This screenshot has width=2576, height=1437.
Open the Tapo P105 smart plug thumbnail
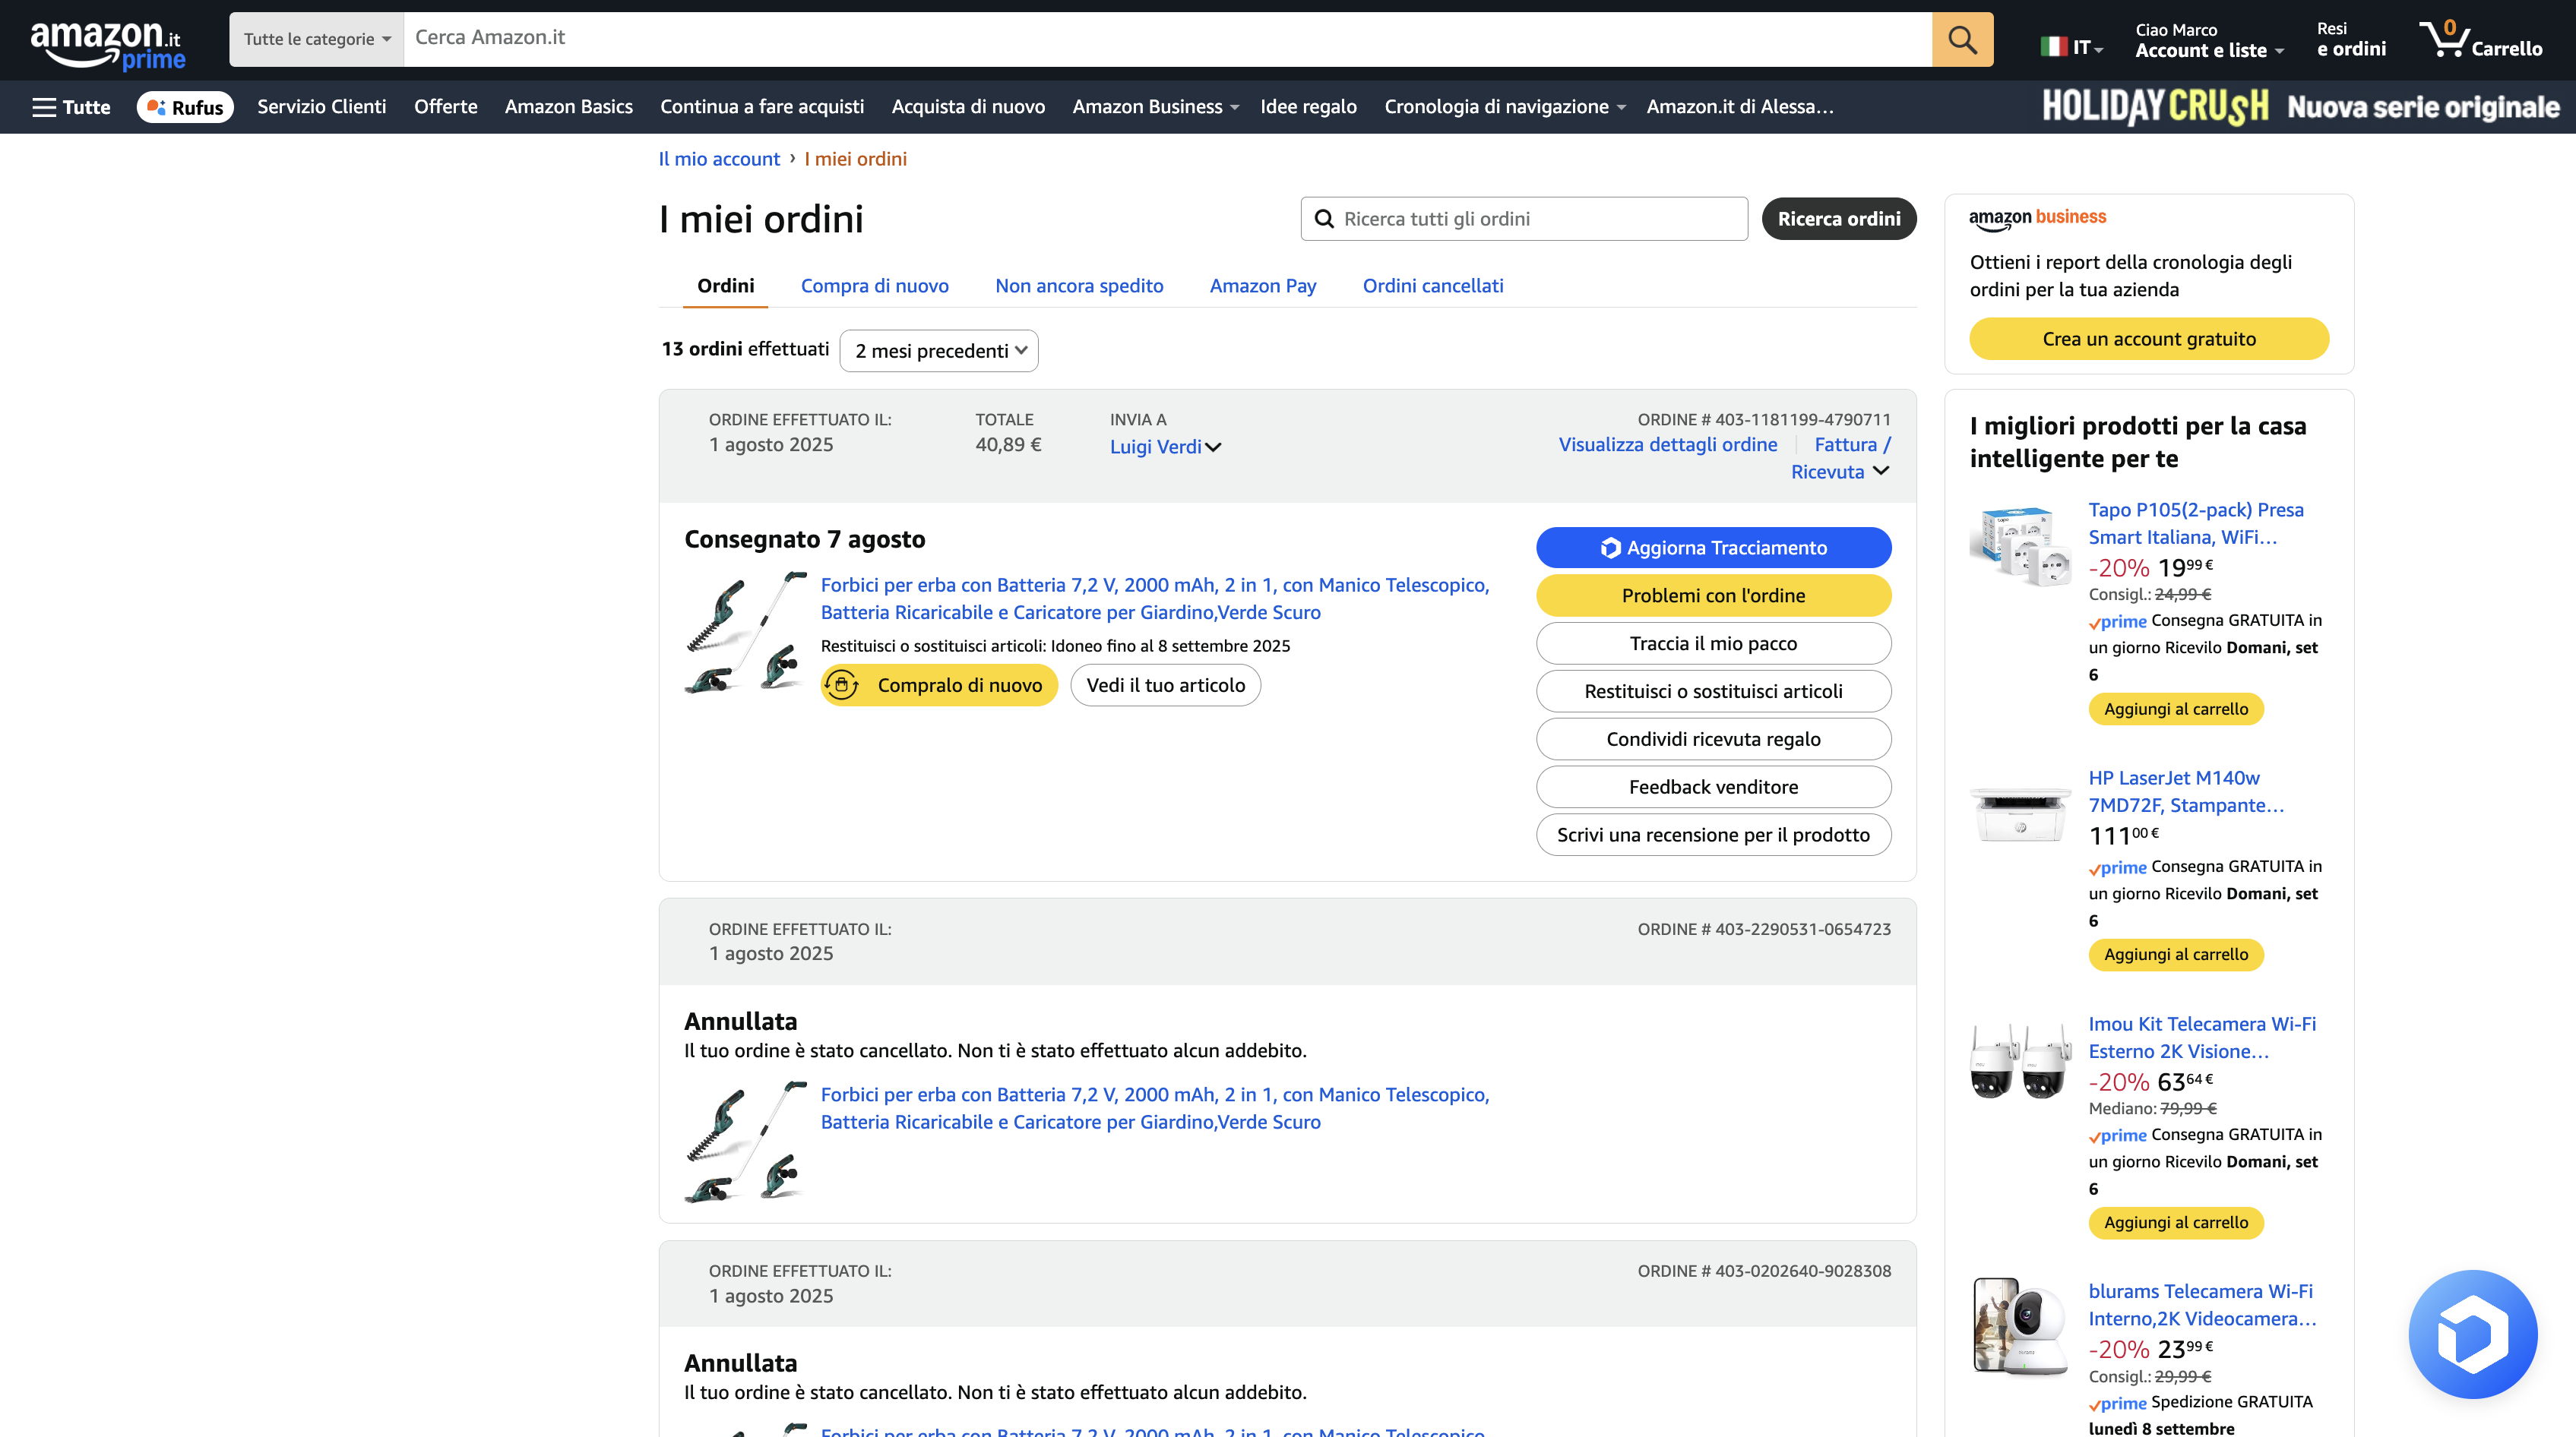[2020, 545]
